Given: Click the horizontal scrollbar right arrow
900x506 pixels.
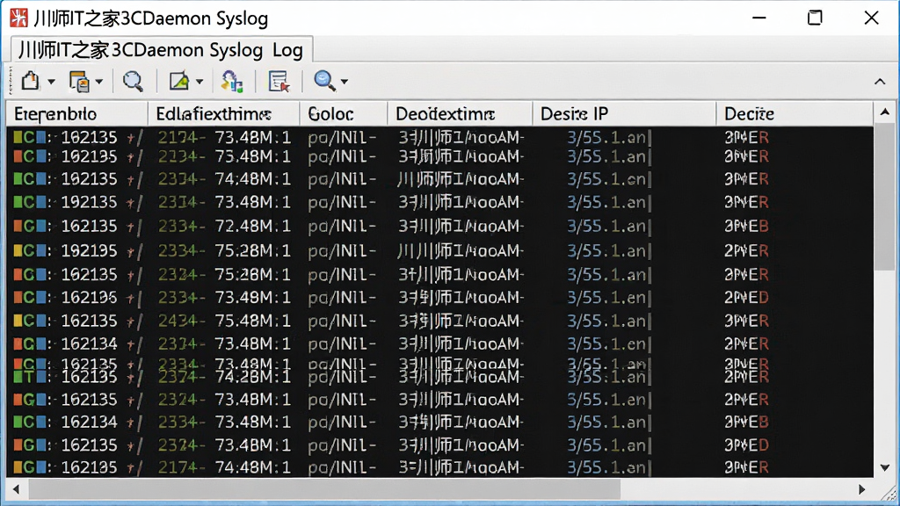Looking at the screenshot, I should click(x=862, y=489).
